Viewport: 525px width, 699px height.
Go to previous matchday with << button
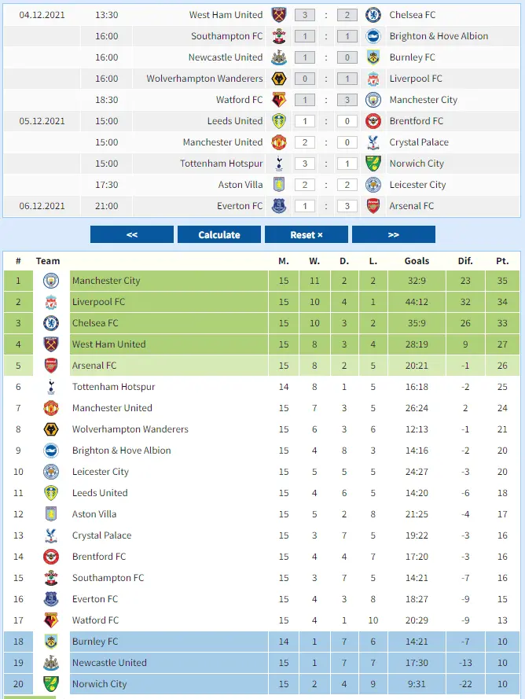click(x=132, y=234)
